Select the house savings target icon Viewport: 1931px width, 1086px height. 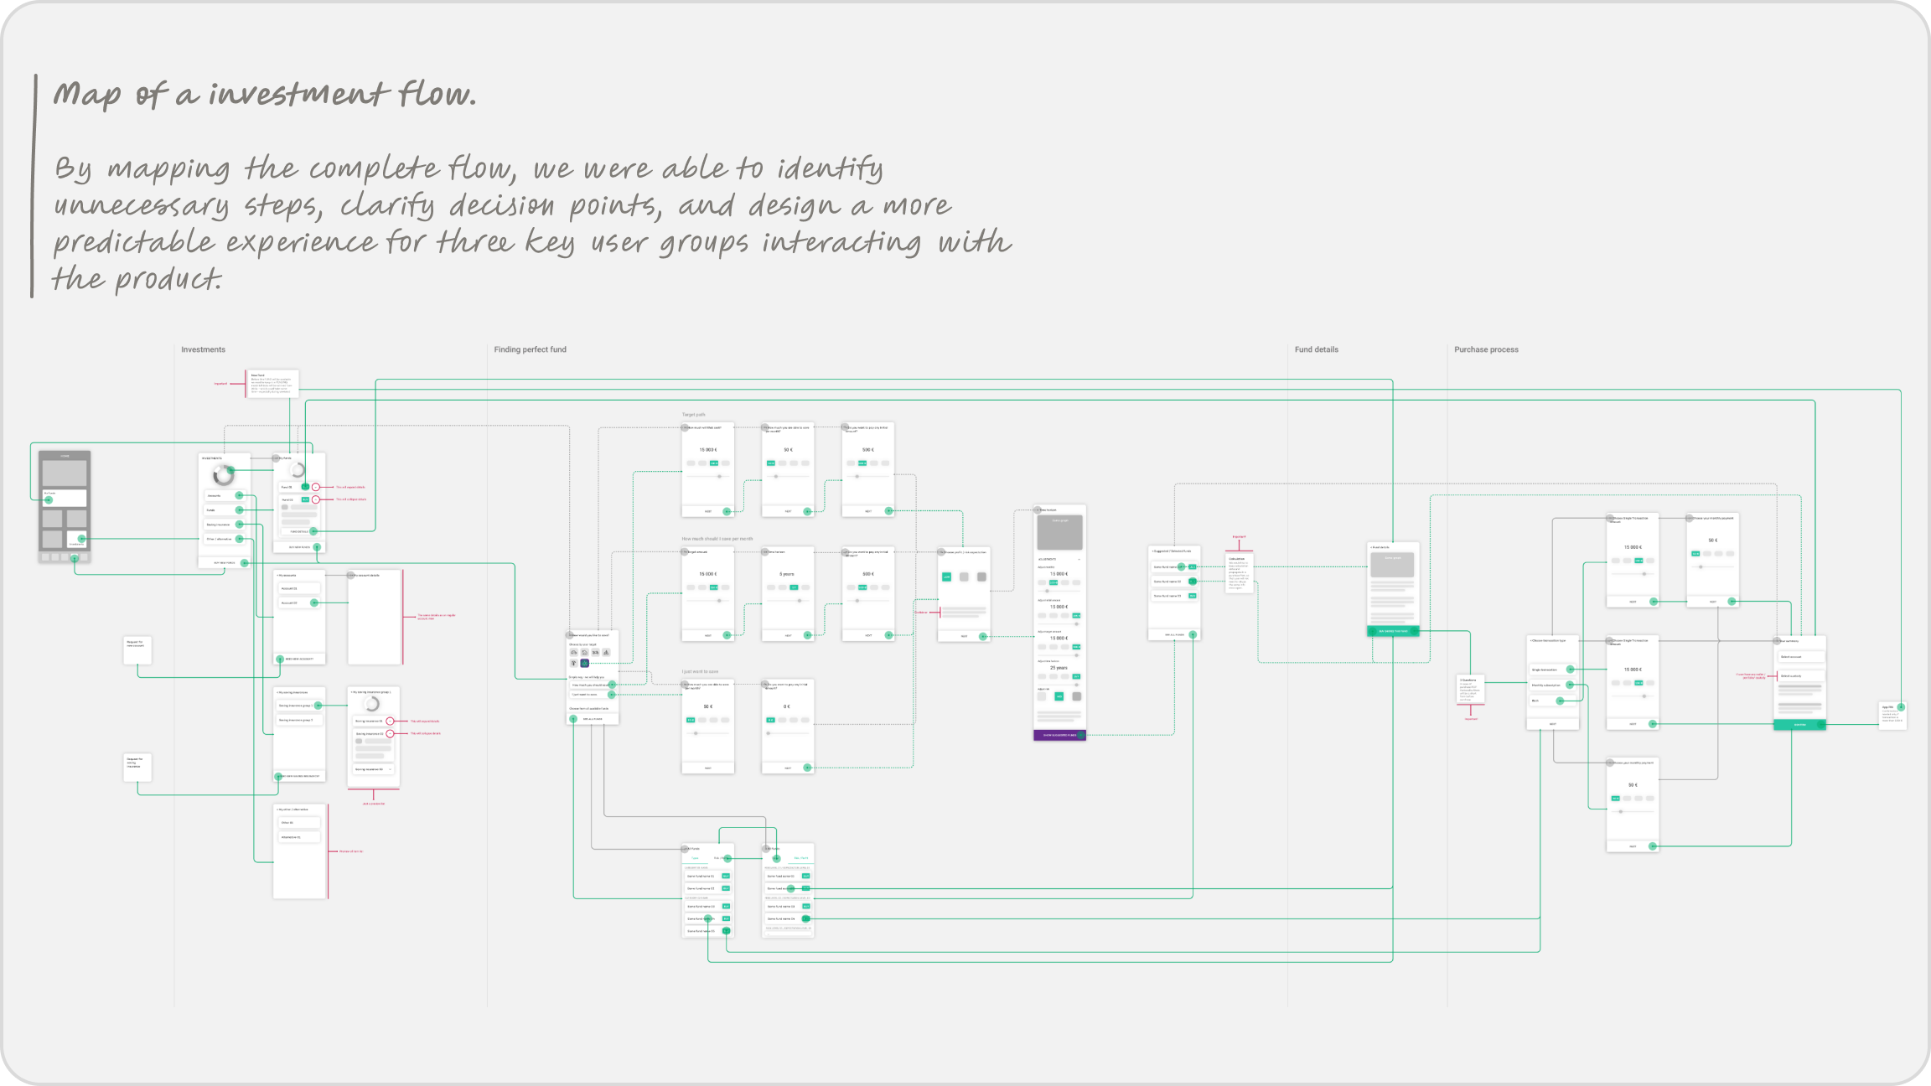pos(585,653)
